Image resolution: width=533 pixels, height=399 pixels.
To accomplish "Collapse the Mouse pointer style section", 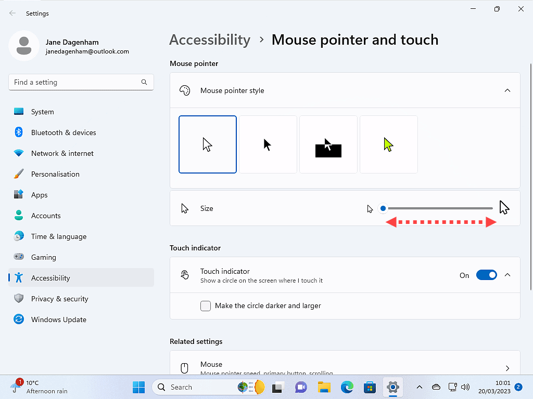I will [x=507, y=90].
